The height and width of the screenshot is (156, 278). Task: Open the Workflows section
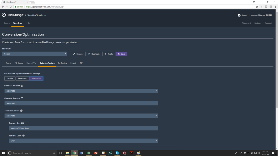[18, 23]
